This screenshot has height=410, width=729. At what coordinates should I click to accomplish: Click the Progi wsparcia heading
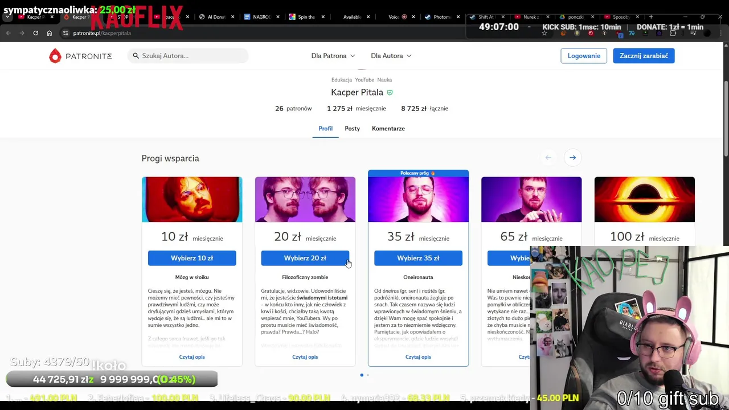point(170,158)
